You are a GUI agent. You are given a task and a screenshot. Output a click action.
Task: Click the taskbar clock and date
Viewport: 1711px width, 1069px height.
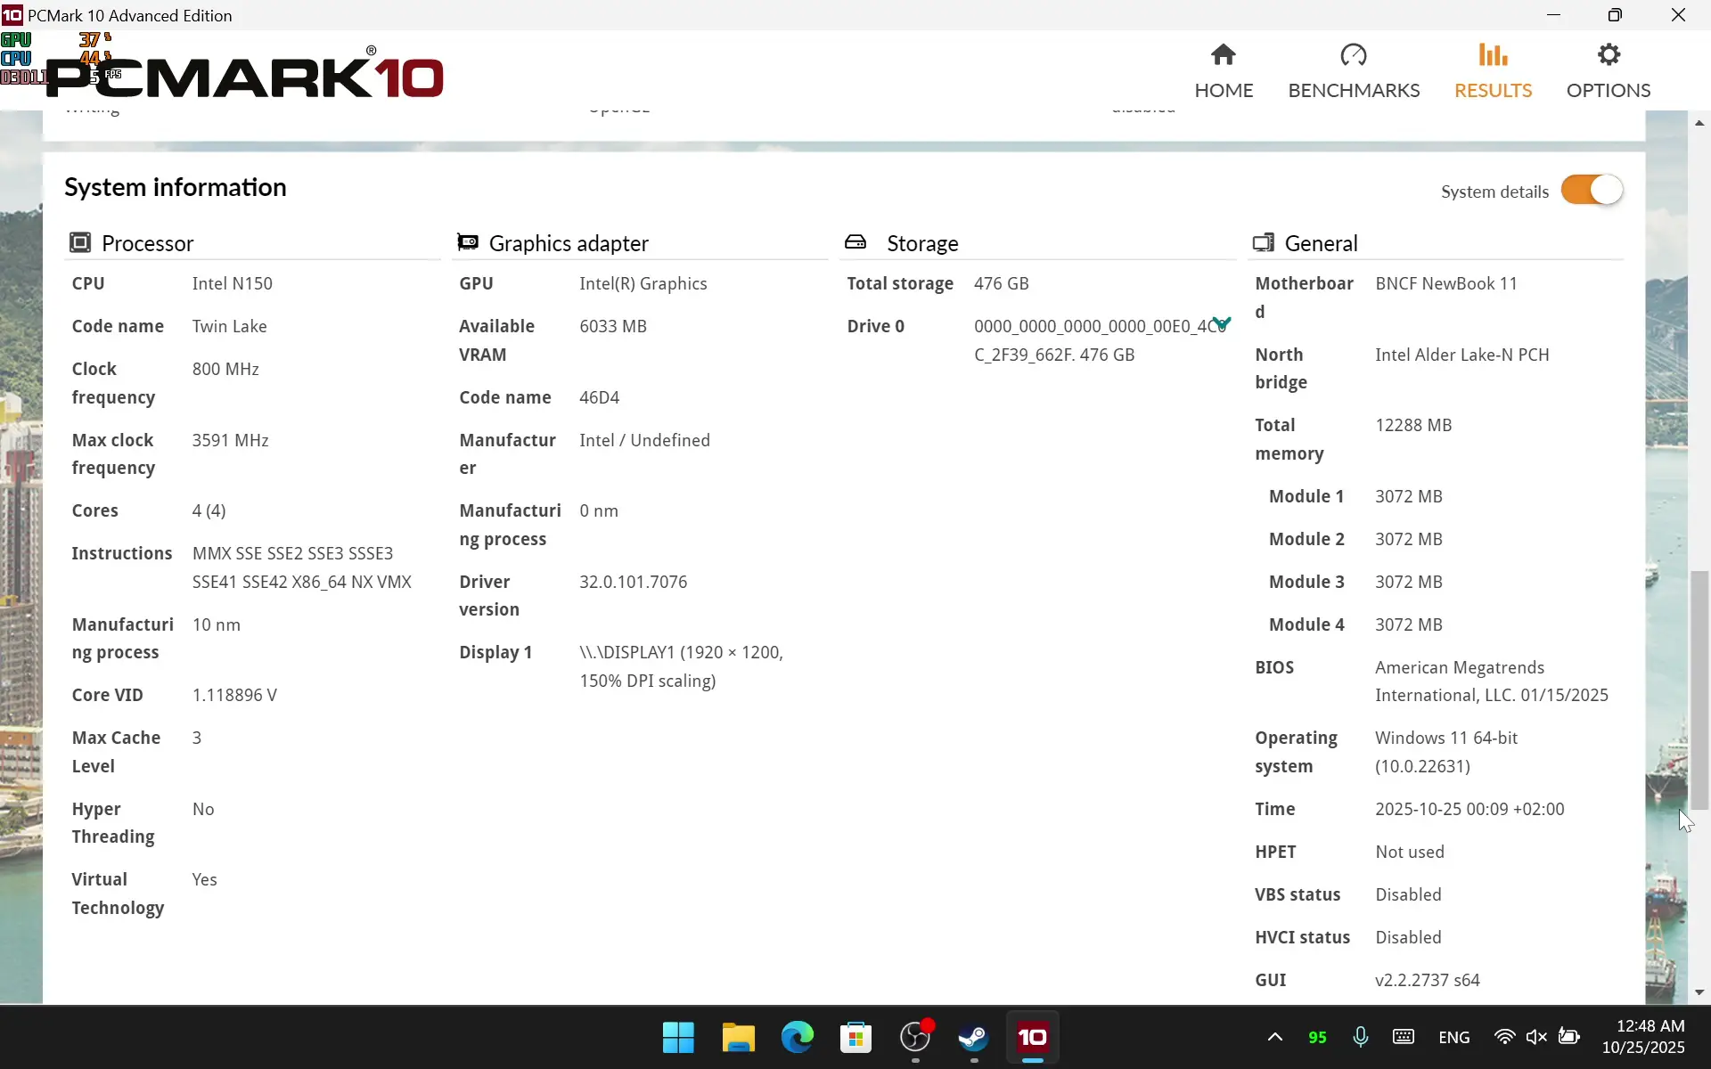pyautogui.click(x=1642, y=1037)
